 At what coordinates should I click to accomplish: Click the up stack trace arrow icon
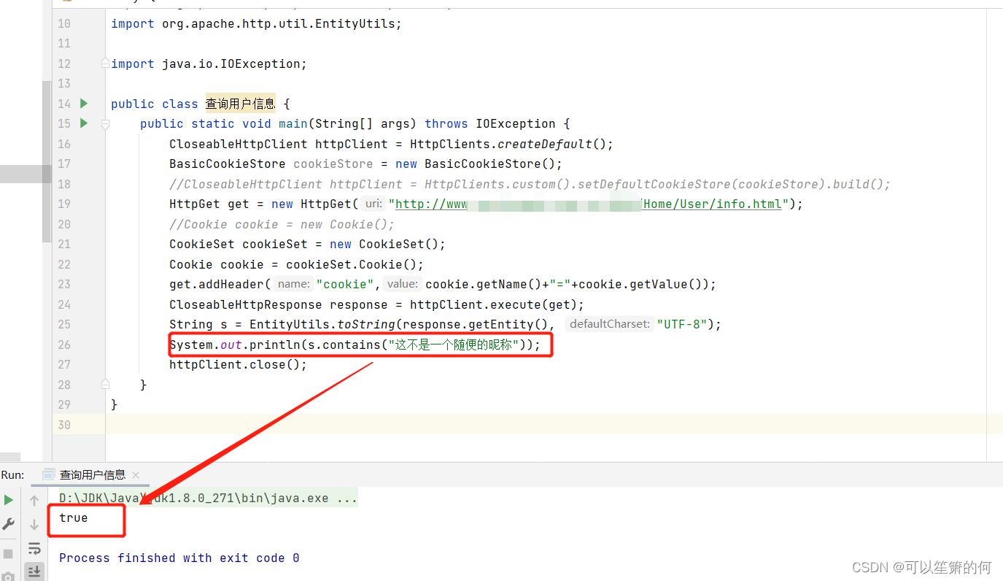[x=34, y=500]
